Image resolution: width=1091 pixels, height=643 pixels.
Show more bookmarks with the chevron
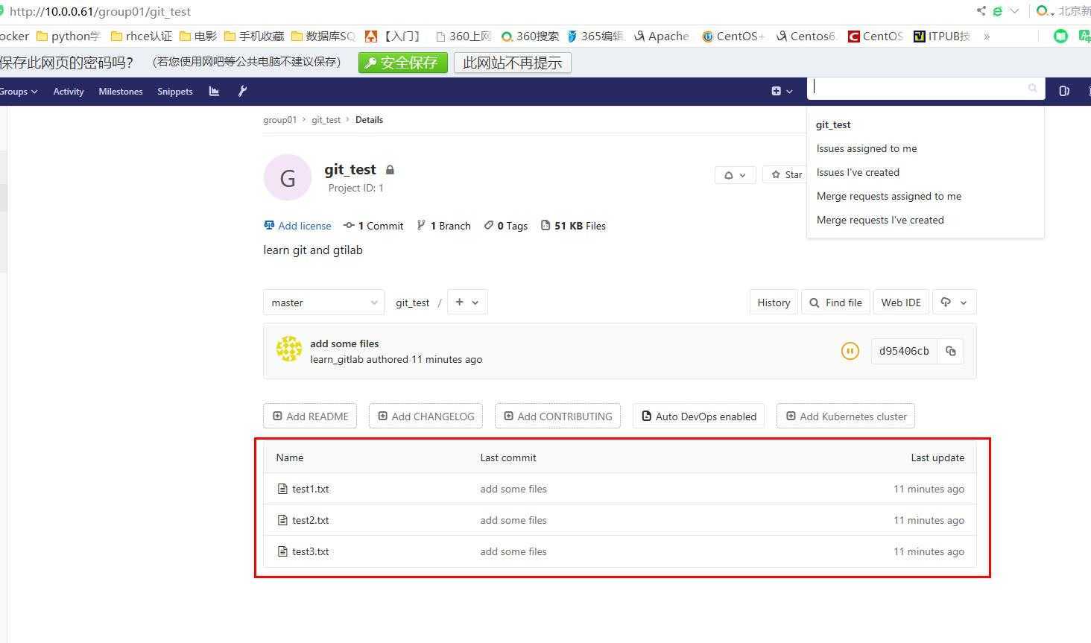coord(987,36)
